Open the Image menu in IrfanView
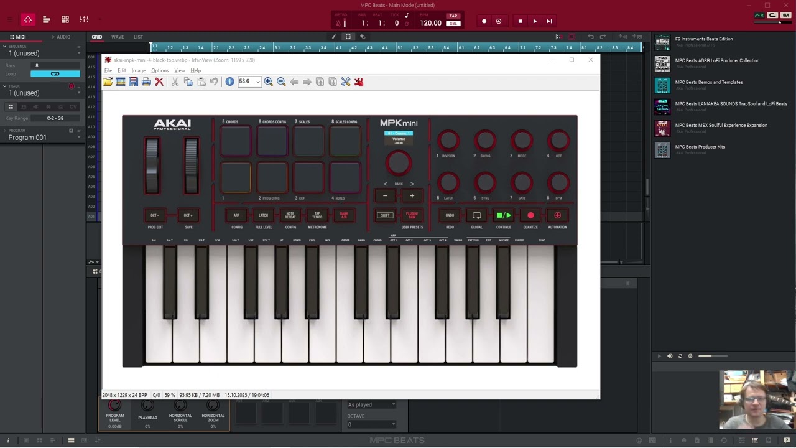Screen dimensions: 796x448 139,71
